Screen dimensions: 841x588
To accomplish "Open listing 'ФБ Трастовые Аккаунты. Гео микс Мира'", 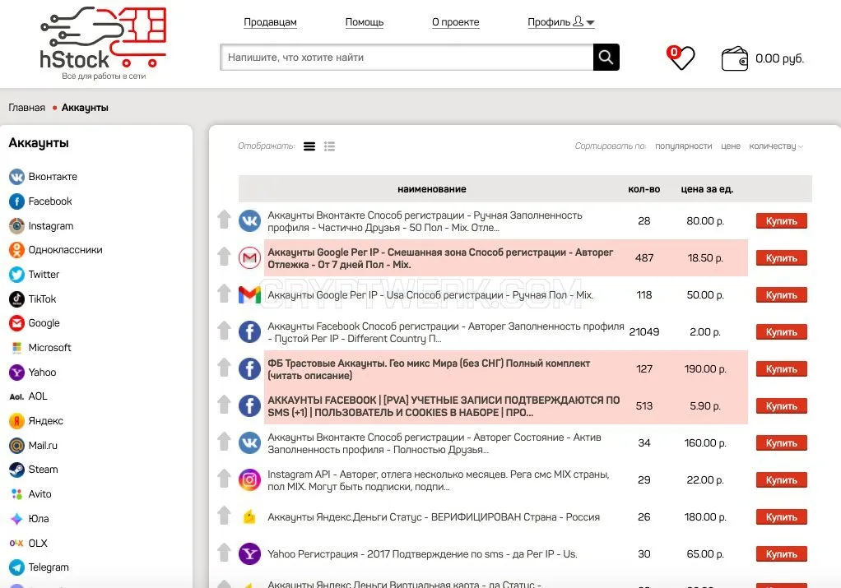I will coord(429,369).
